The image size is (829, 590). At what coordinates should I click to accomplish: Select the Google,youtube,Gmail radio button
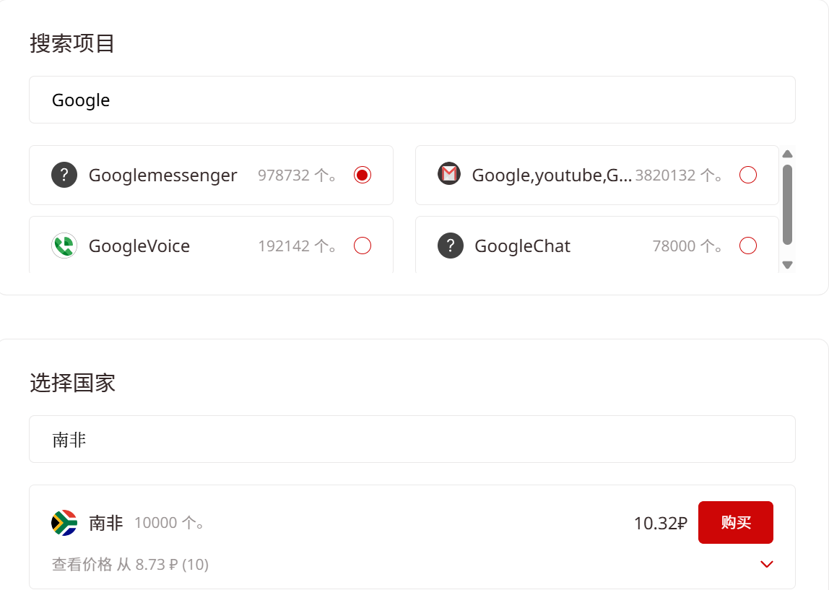click(x=748, y=175)
